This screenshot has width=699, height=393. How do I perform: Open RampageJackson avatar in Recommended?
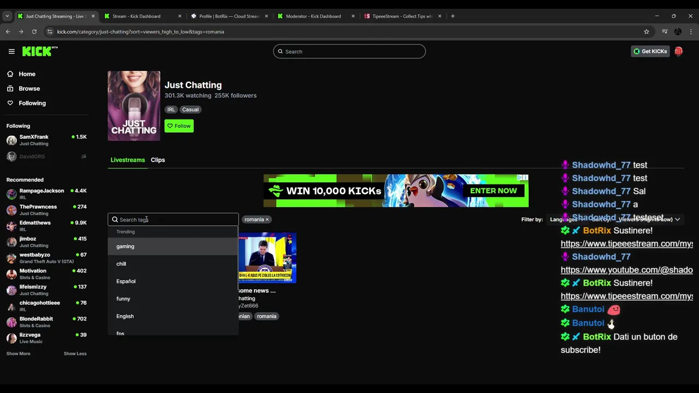tap(11, 194)
